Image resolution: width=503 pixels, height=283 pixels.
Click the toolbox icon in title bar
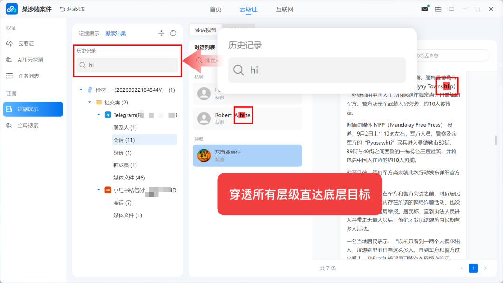coord(438,9)
